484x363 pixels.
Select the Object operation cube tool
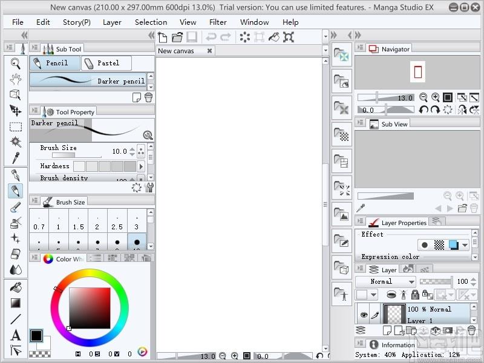[x=16, y=95]
